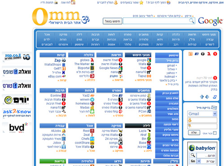
Task: Open the hotmail link in sidebar mail list
Action: [x=170, y=77]
